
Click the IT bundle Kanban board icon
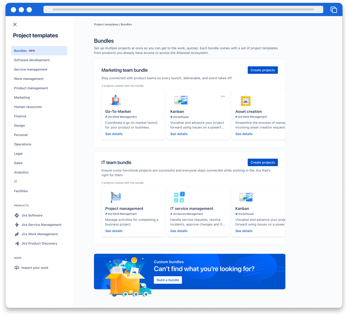[x=246, y=197]
